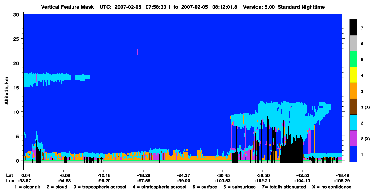The height and width of the screenshot is (195, 380).
Task: Click latitude value -48.49
Action: (x=342, y=175)
